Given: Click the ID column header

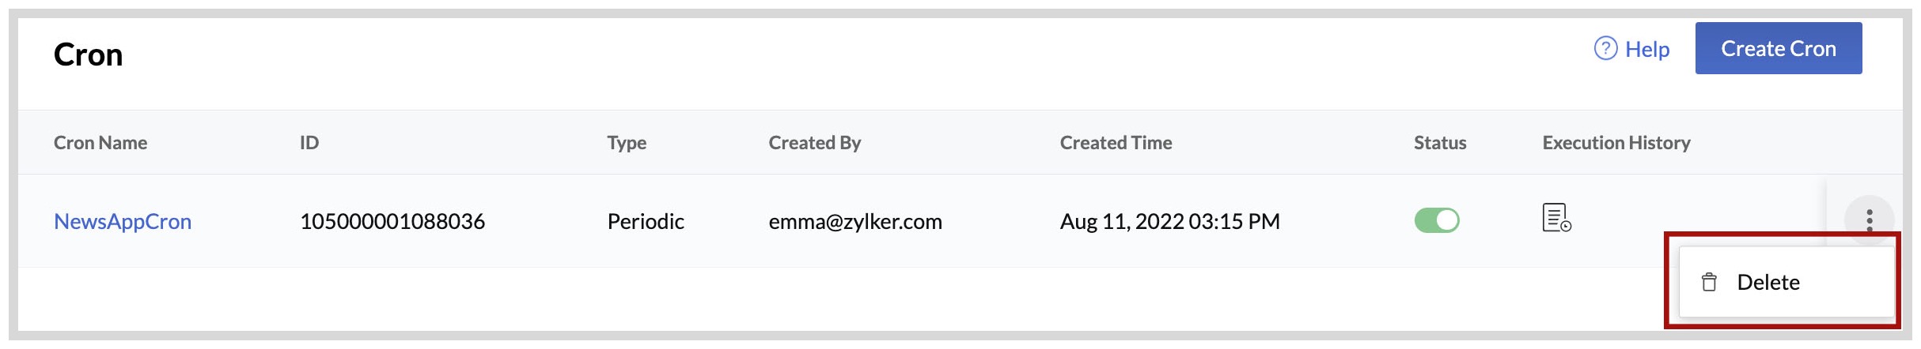Looking at the screenshot, I should click(309, 143).
